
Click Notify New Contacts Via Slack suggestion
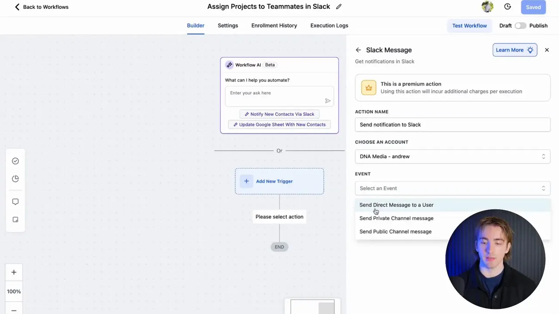(279, 114)
